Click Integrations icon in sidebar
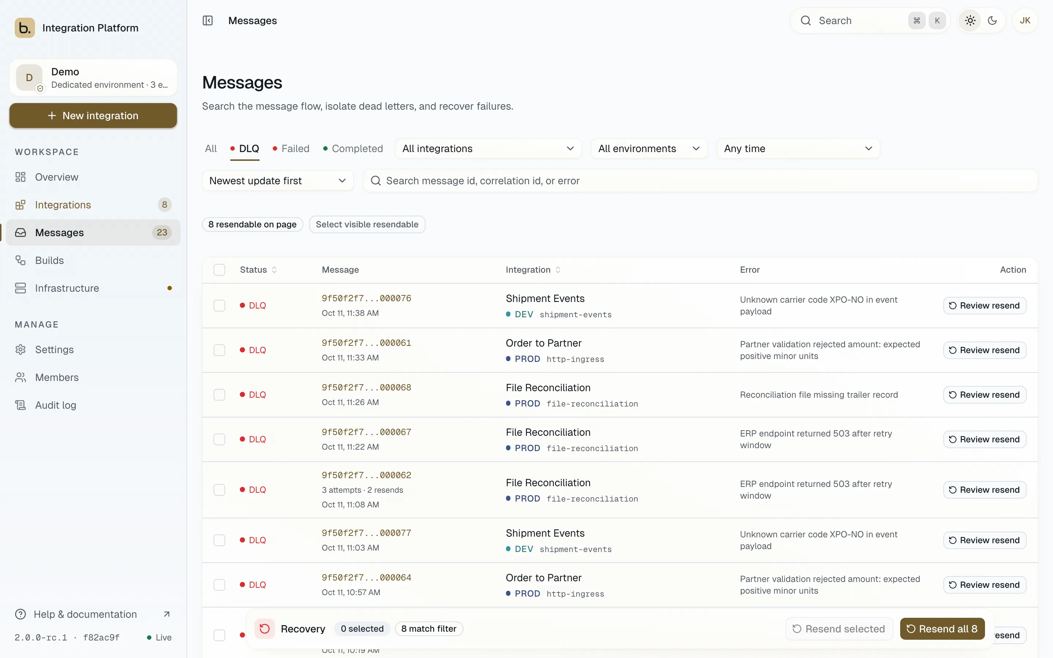 [20, 205]
